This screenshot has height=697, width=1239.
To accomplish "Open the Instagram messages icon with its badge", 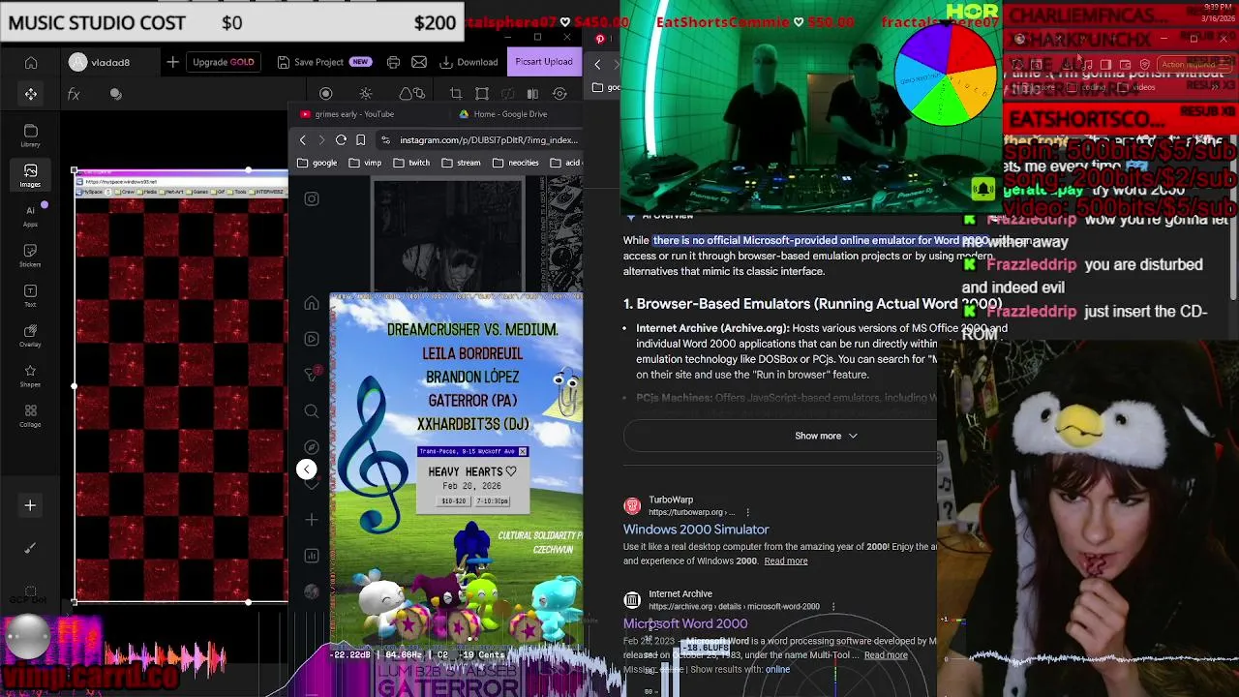I will (x=312, y=375).
